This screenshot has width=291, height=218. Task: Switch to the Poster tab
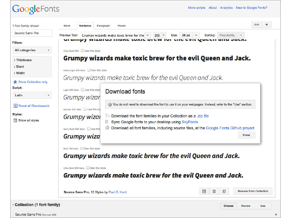coord(122,26)
